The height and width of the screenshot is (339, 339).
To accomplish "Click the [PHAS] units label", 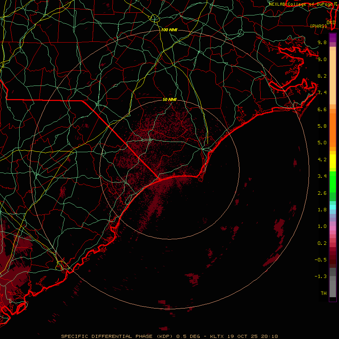I will (318, 26).
